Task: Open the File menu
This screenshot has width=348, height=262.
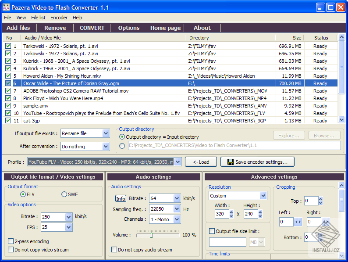Action: click(x=7, y=18)
